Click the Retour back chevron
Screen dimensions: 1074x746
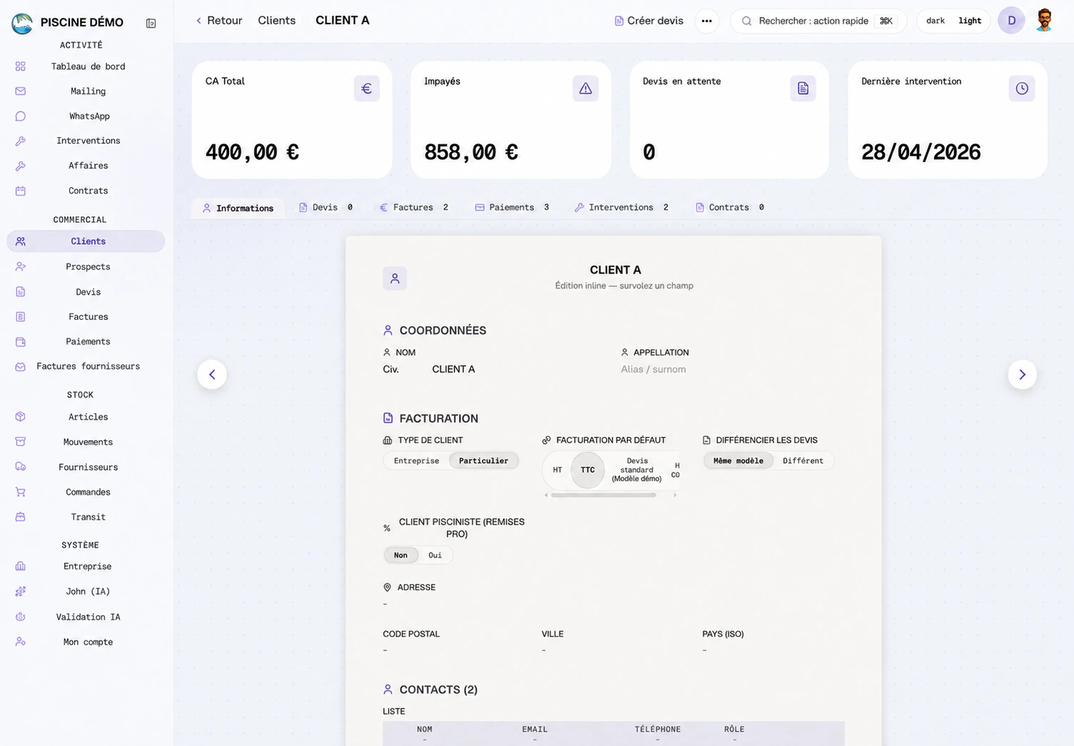click(x=199, y=21)
